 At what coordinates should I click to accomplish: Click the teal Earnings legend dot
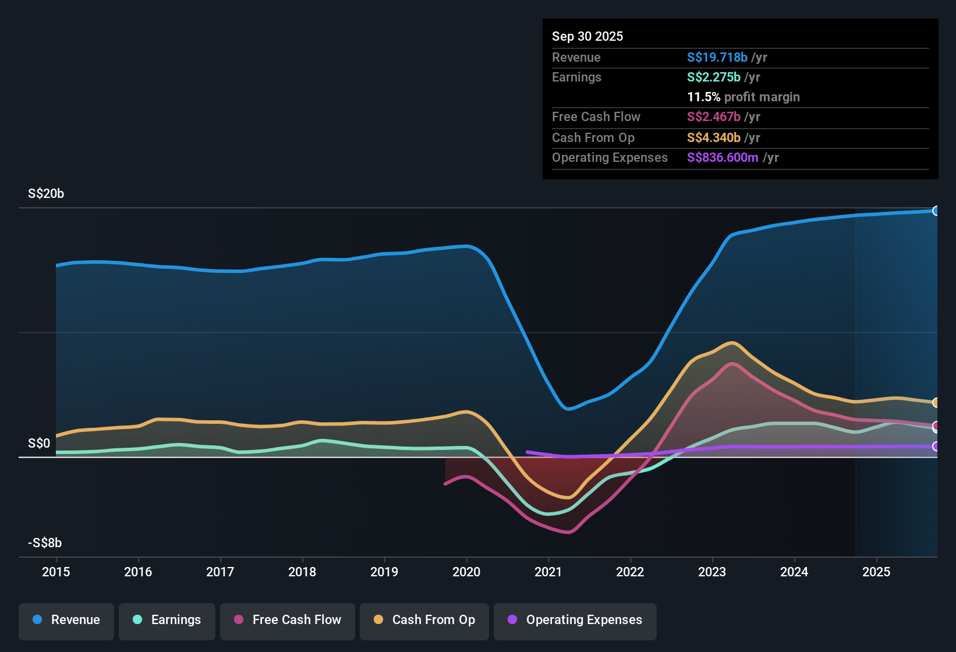click(x=137, y=621)
